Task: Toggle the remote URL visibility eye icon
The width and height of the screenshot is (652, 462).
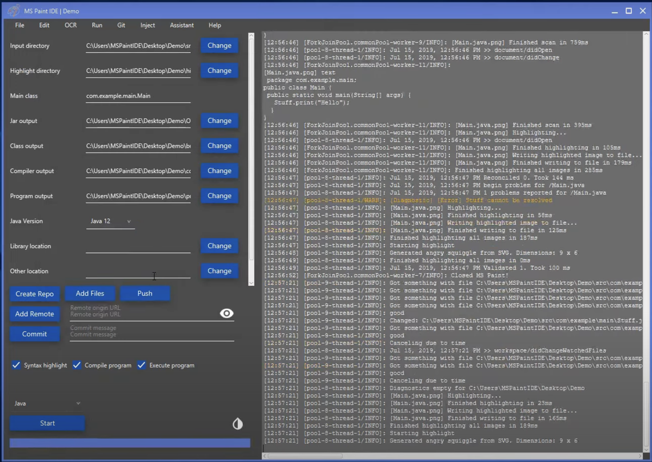Action: pyautogui.click(x=227, y=313)
